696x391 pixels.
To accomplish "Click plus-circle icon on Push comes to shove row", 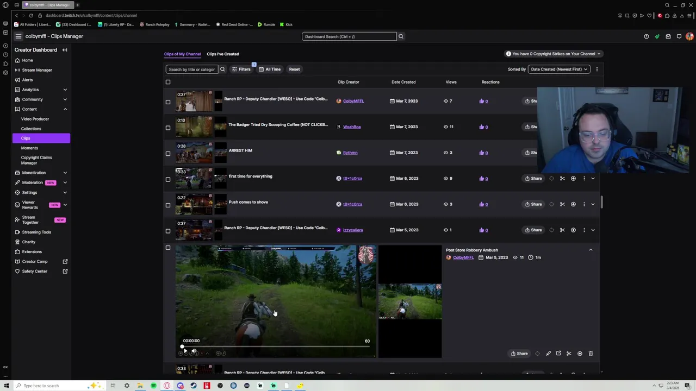I will click(573, 204).
